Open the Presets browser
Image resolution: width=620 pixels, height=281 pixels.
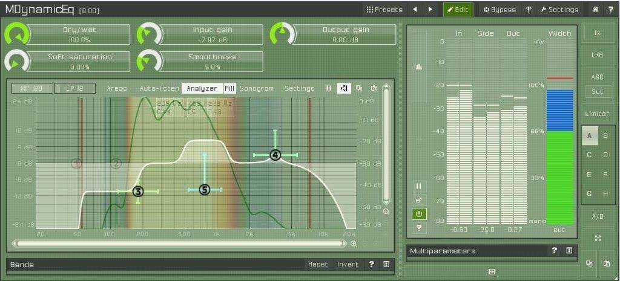coord(384,10)
